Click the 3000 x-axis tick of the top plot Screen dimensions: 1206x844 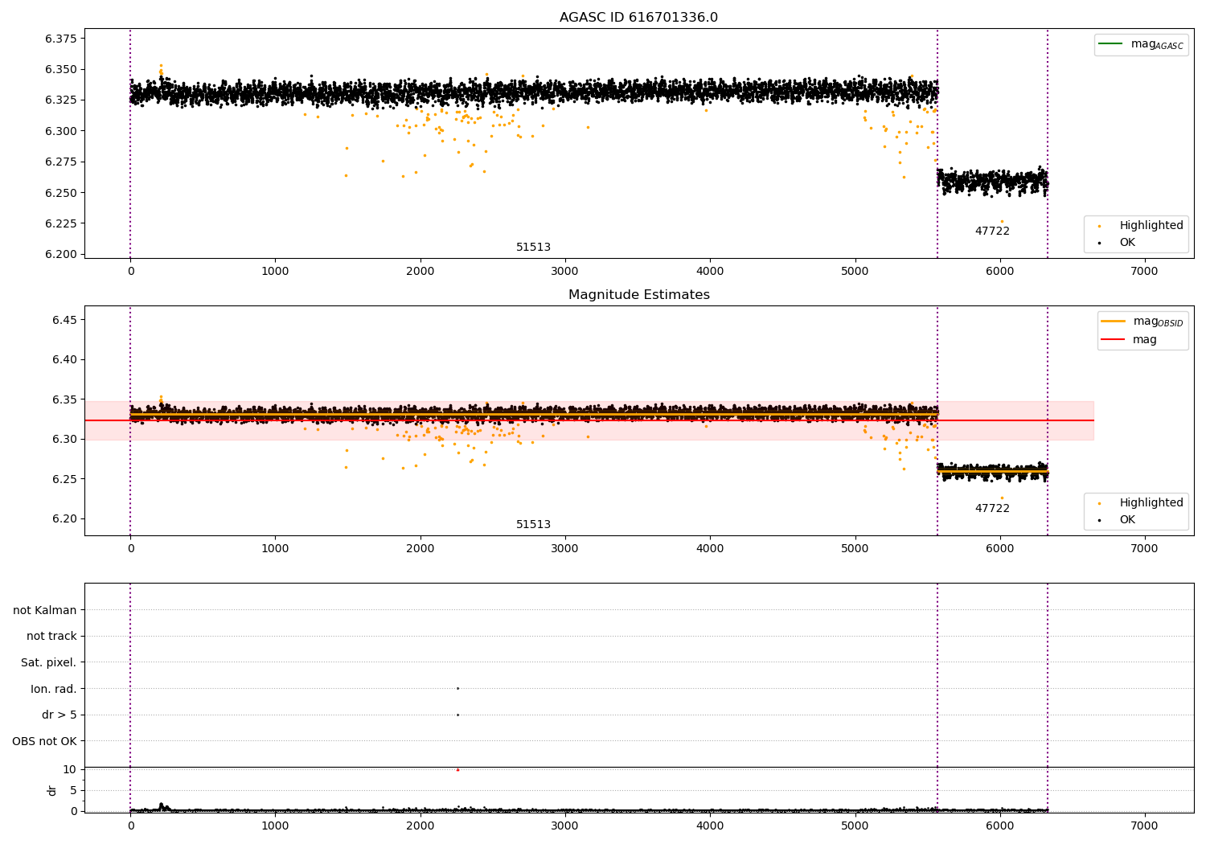tap(565, 272)
